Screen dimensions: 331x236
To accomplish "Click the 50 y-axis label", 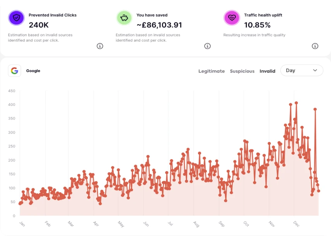I will click(x=13, y=202).
